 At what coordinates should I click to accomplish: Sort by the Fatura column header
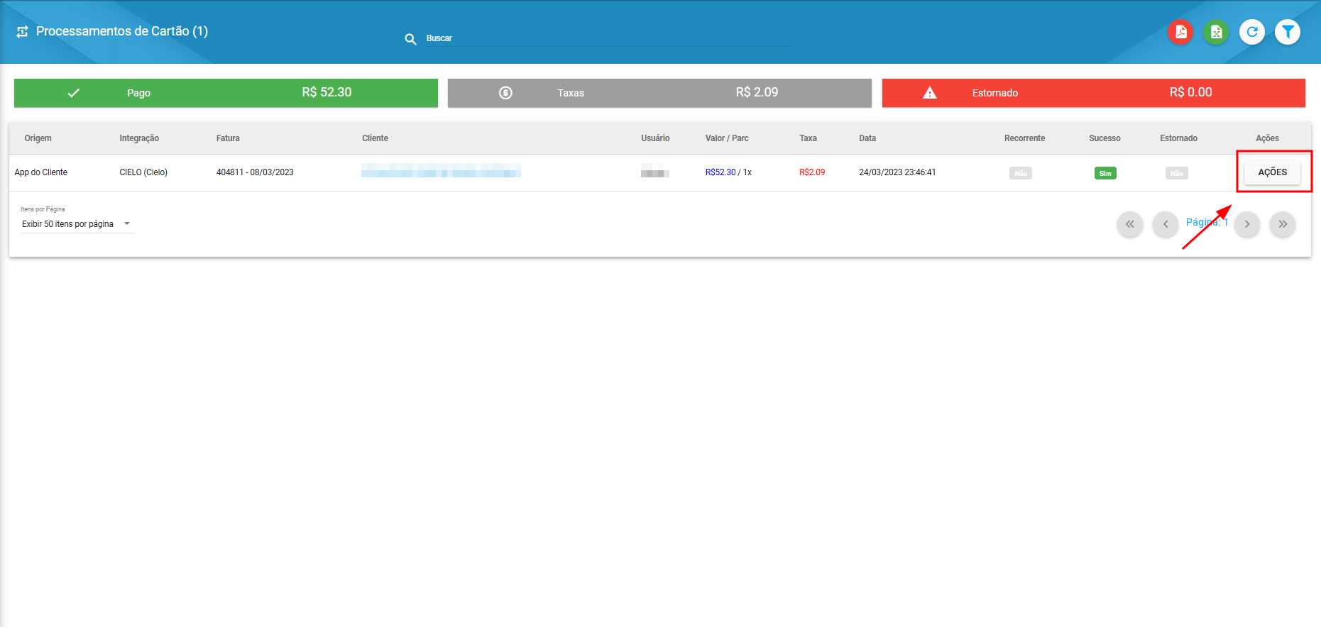tap(228, 138)
